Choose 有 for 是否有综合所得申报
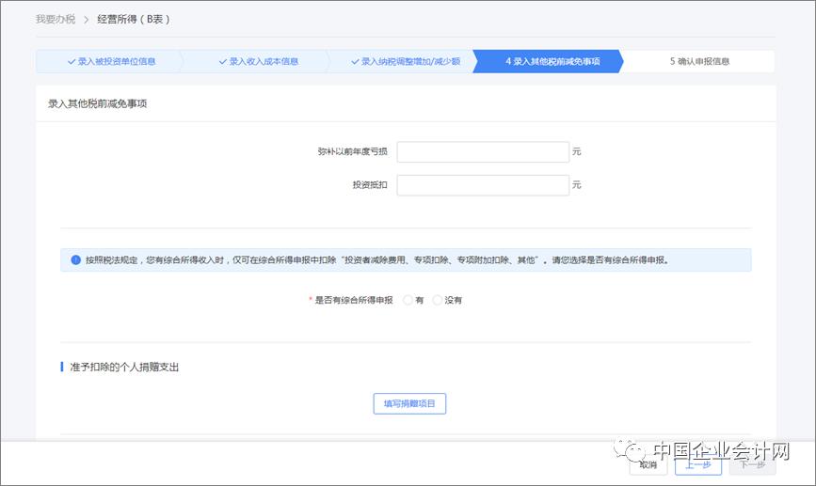The height and width of the screenshot is (486, 816). tap(408, 300)
